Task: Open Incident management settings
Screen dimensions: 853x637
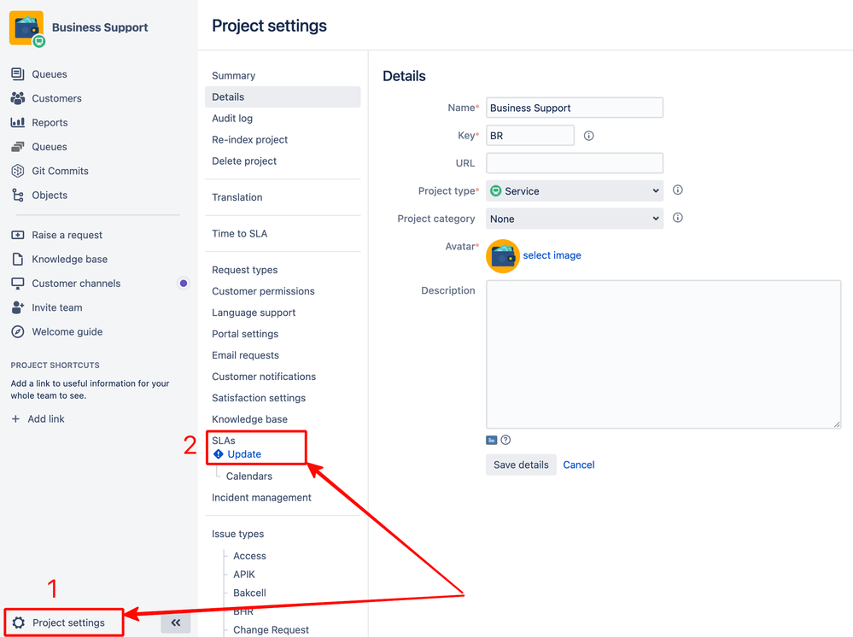Action: [x=261, y=498]
